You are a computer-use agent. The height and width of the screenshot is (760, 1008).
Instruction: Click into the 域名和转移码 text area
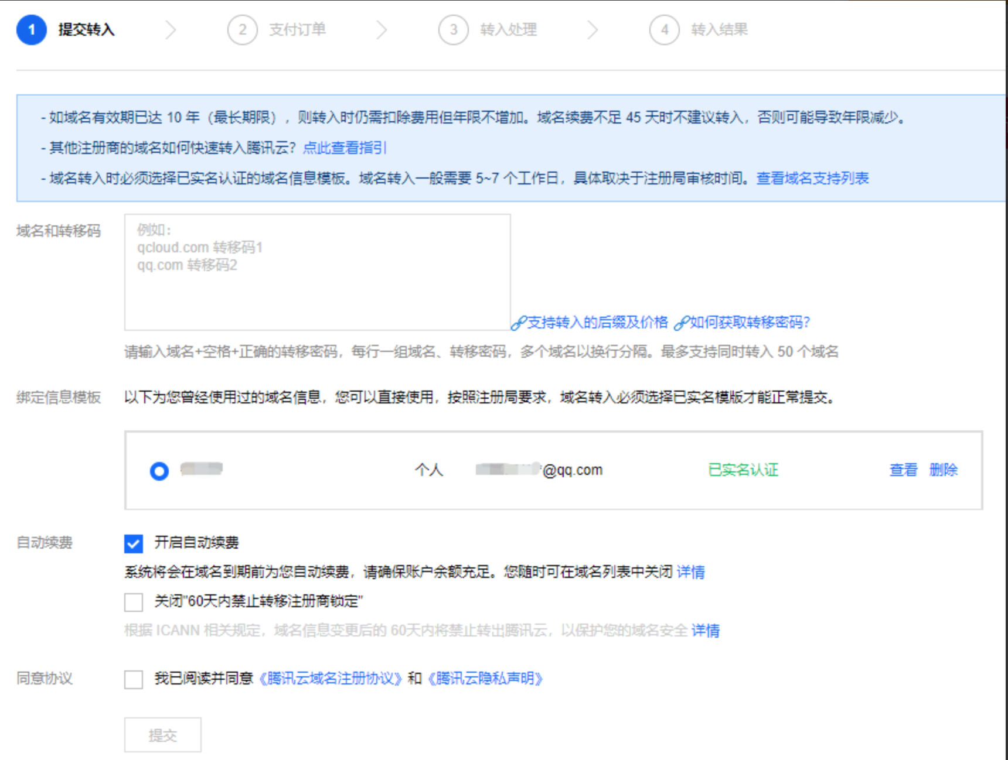317,272
